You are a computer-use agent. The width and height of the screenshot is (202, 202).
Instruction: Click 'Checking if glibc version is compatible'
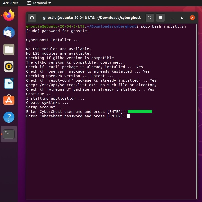pyautogui.click(x=70, y=58)
